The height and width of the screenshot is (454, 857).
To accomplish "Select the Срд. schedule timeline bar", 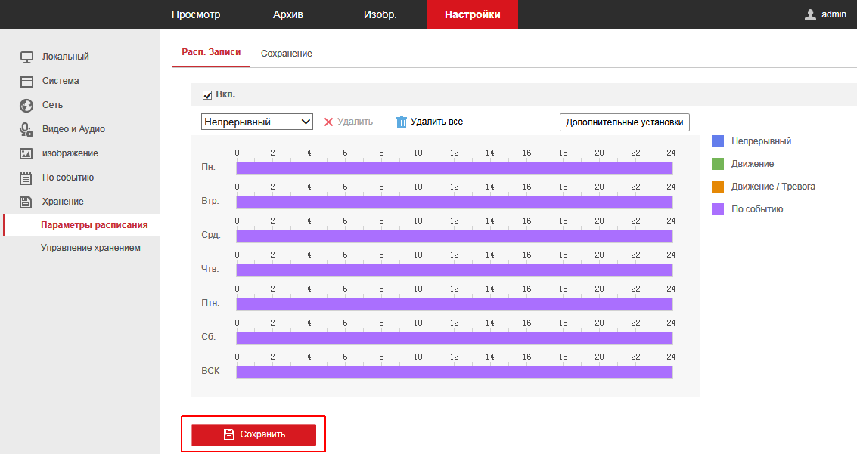I will click(x=454, y=236).
